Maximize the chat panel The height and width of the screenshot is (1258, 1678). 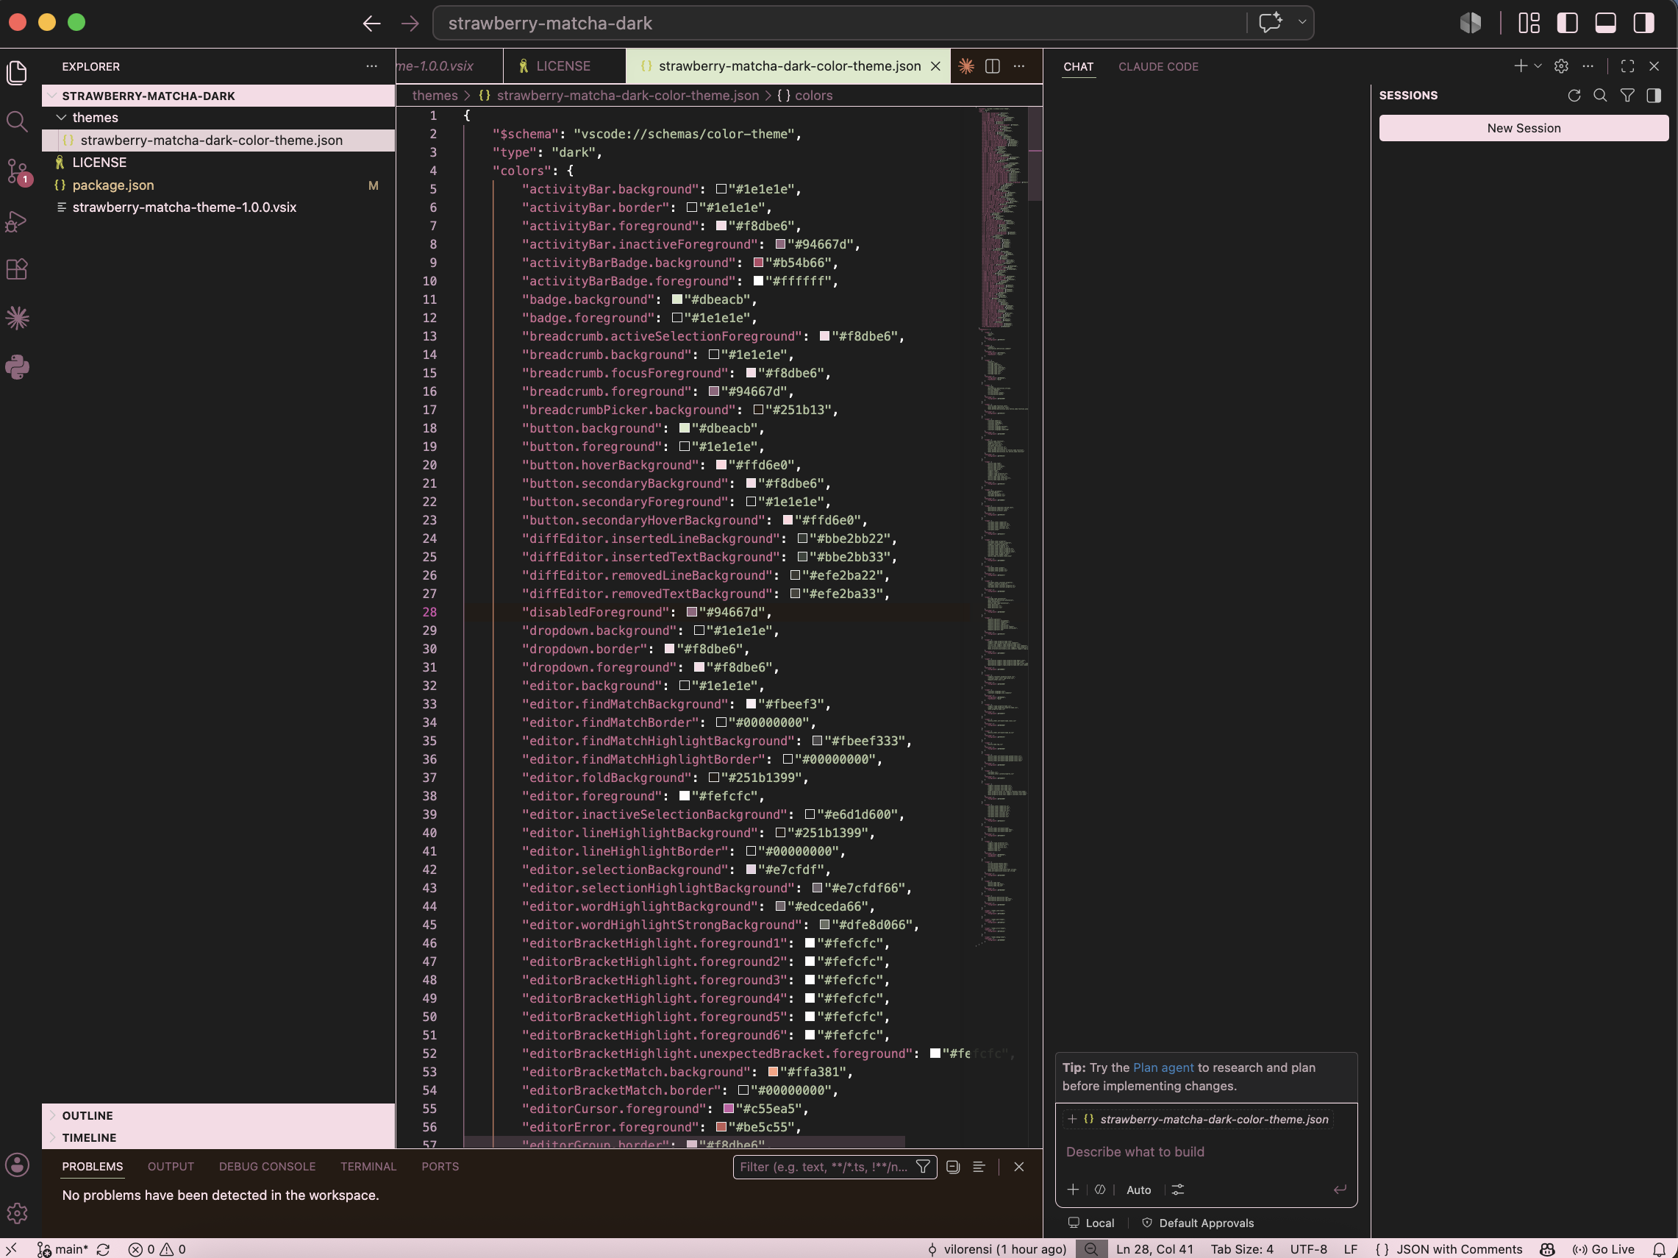pyautogui.click(x=1627, y=66)
